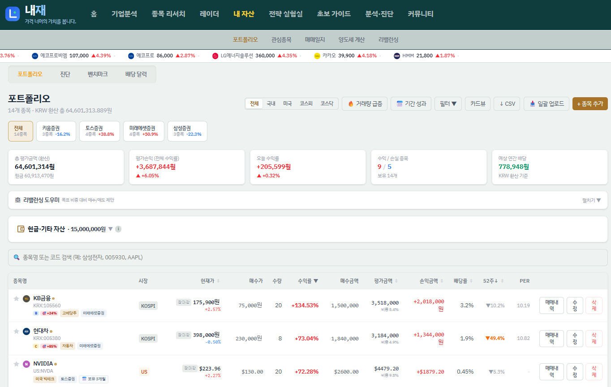The image size is (611, 387).
Task: Open 매매내역 for the KB금융 row
Action: pos(551,305)
